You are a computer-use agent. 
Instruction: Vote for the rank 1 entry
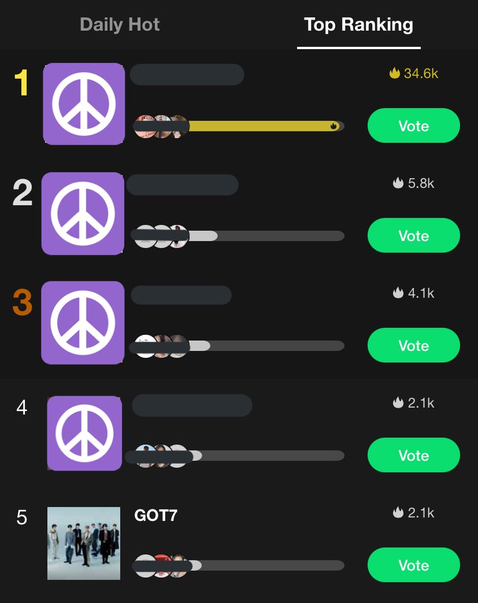[413, 126]
